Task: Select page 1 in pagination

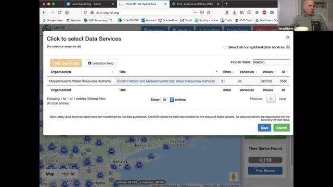Action: pyautogui.click(x=271, y=99)
